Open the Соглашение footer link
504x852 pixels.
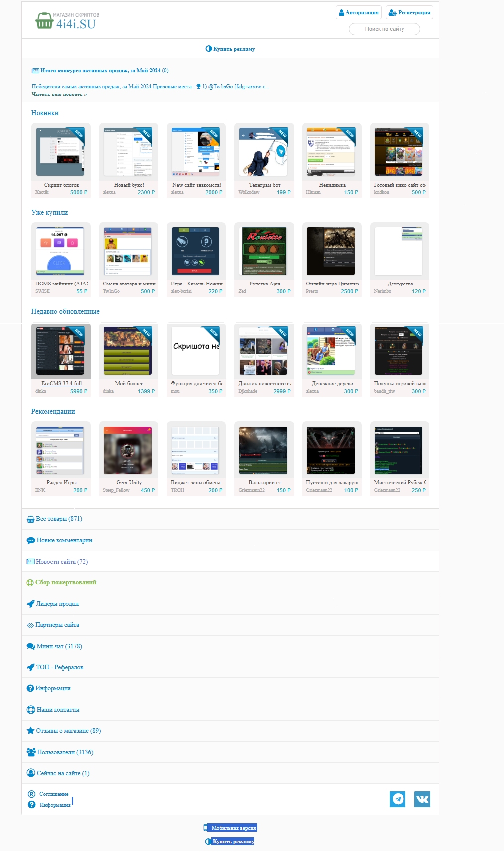[54, 794]
